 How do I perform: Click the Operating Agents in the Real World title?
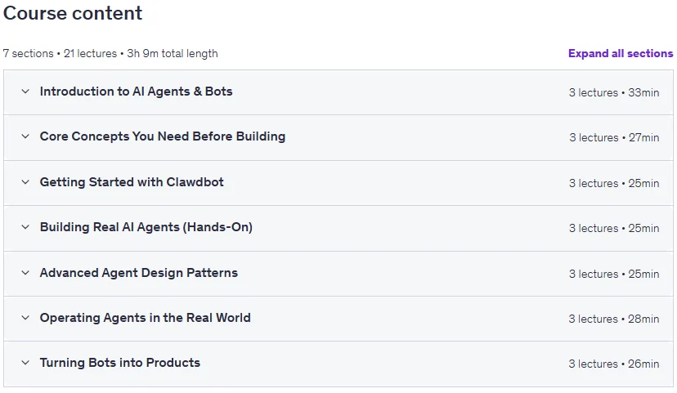pyautogui.click(x=145, y=318)
